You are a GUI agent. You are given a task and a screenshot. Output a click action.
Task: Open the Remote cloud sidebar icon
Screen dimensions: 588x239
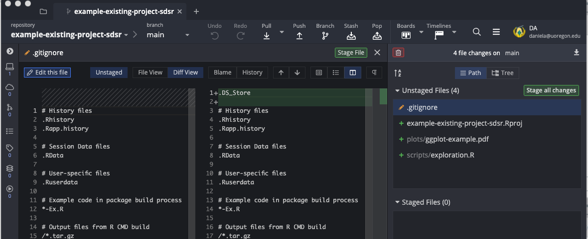tap(10, 87)
